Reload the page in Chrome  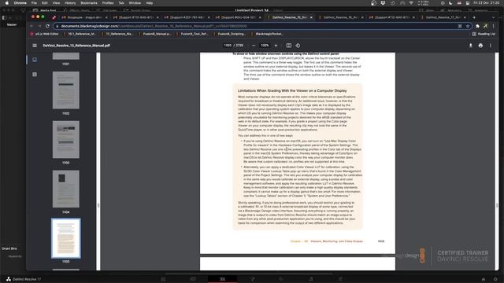(x=47, y=26)
